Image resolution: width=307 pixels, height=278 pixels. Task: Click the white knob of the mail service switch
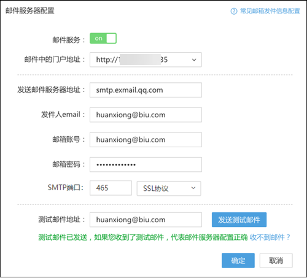point(111,38)
